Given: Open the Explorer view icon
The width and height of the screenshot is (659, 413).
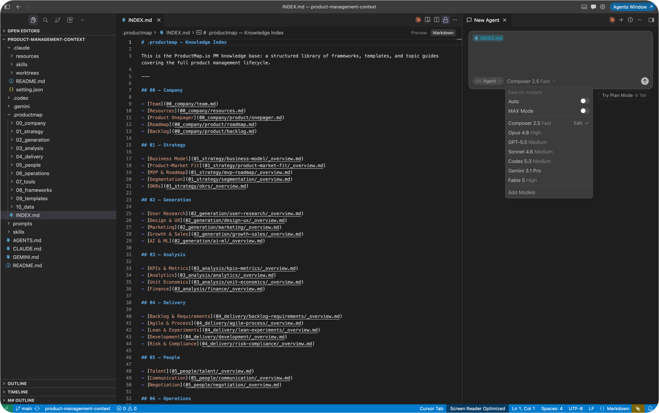Looking at the screenshot, I should tap(33, 20).
